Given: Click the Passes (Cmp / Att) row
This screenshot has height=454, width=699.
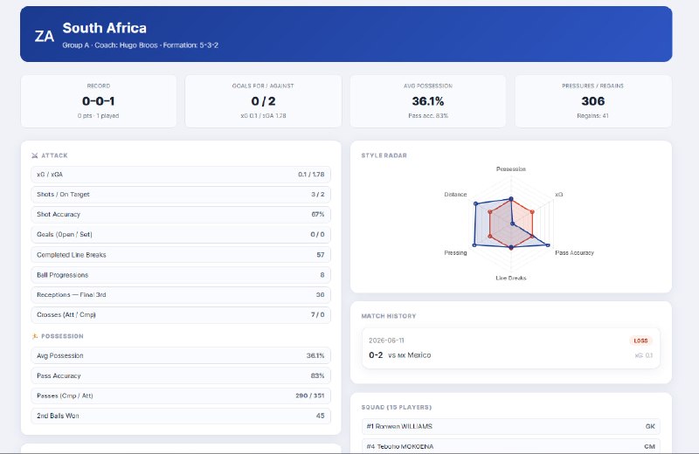Looking at the screenshot, I should coord(181,396).
